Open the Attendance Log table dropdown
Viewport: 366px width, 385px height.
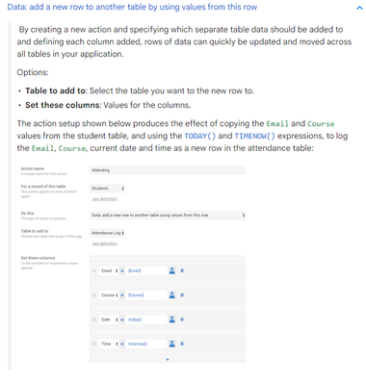point(107,233)
